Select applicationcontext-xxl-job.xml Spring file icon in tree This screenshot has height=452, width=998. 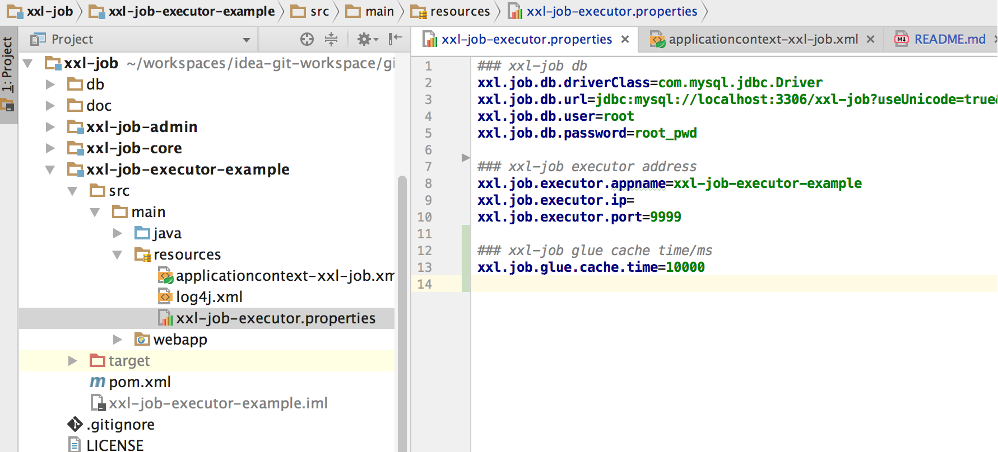(166, 276)
